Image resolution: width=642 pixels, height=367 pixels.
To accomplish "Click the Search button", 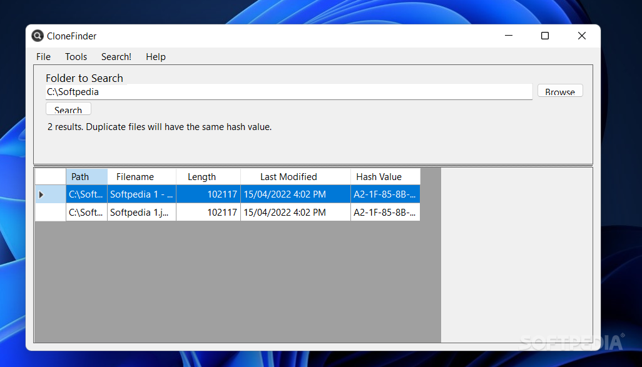I will pyautogui.click(x=68, y=109).
